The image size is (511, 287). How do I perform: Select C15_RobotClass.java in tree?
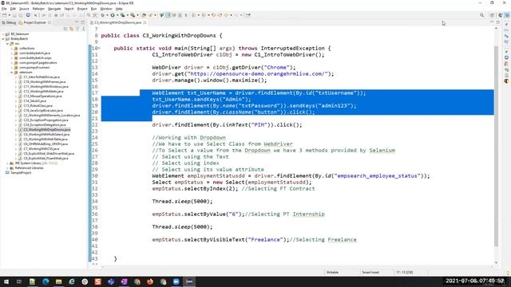[x=38, y=106]
